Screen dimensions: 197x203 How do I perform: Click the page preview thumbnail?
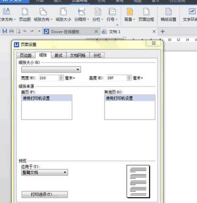point(138,181)
